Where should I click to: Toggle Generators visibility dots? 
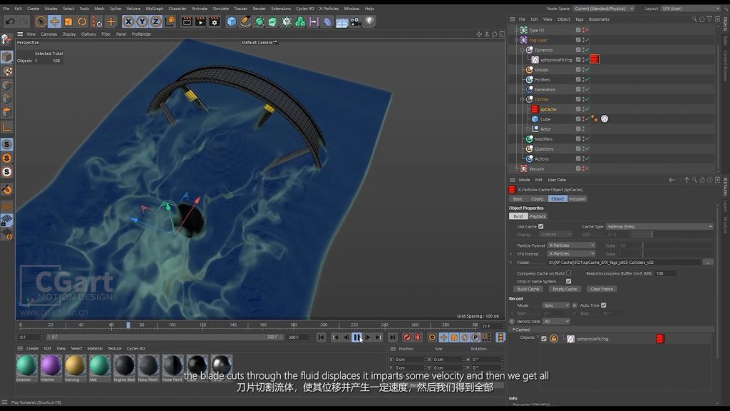click(x=583, y=89)
